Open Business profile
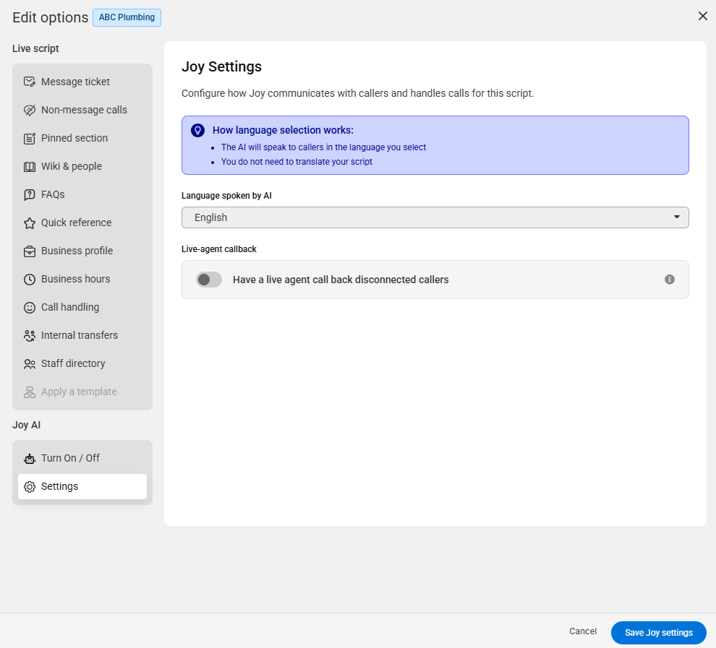The height and width of the screenshot is (648, 716). [82, 251]
